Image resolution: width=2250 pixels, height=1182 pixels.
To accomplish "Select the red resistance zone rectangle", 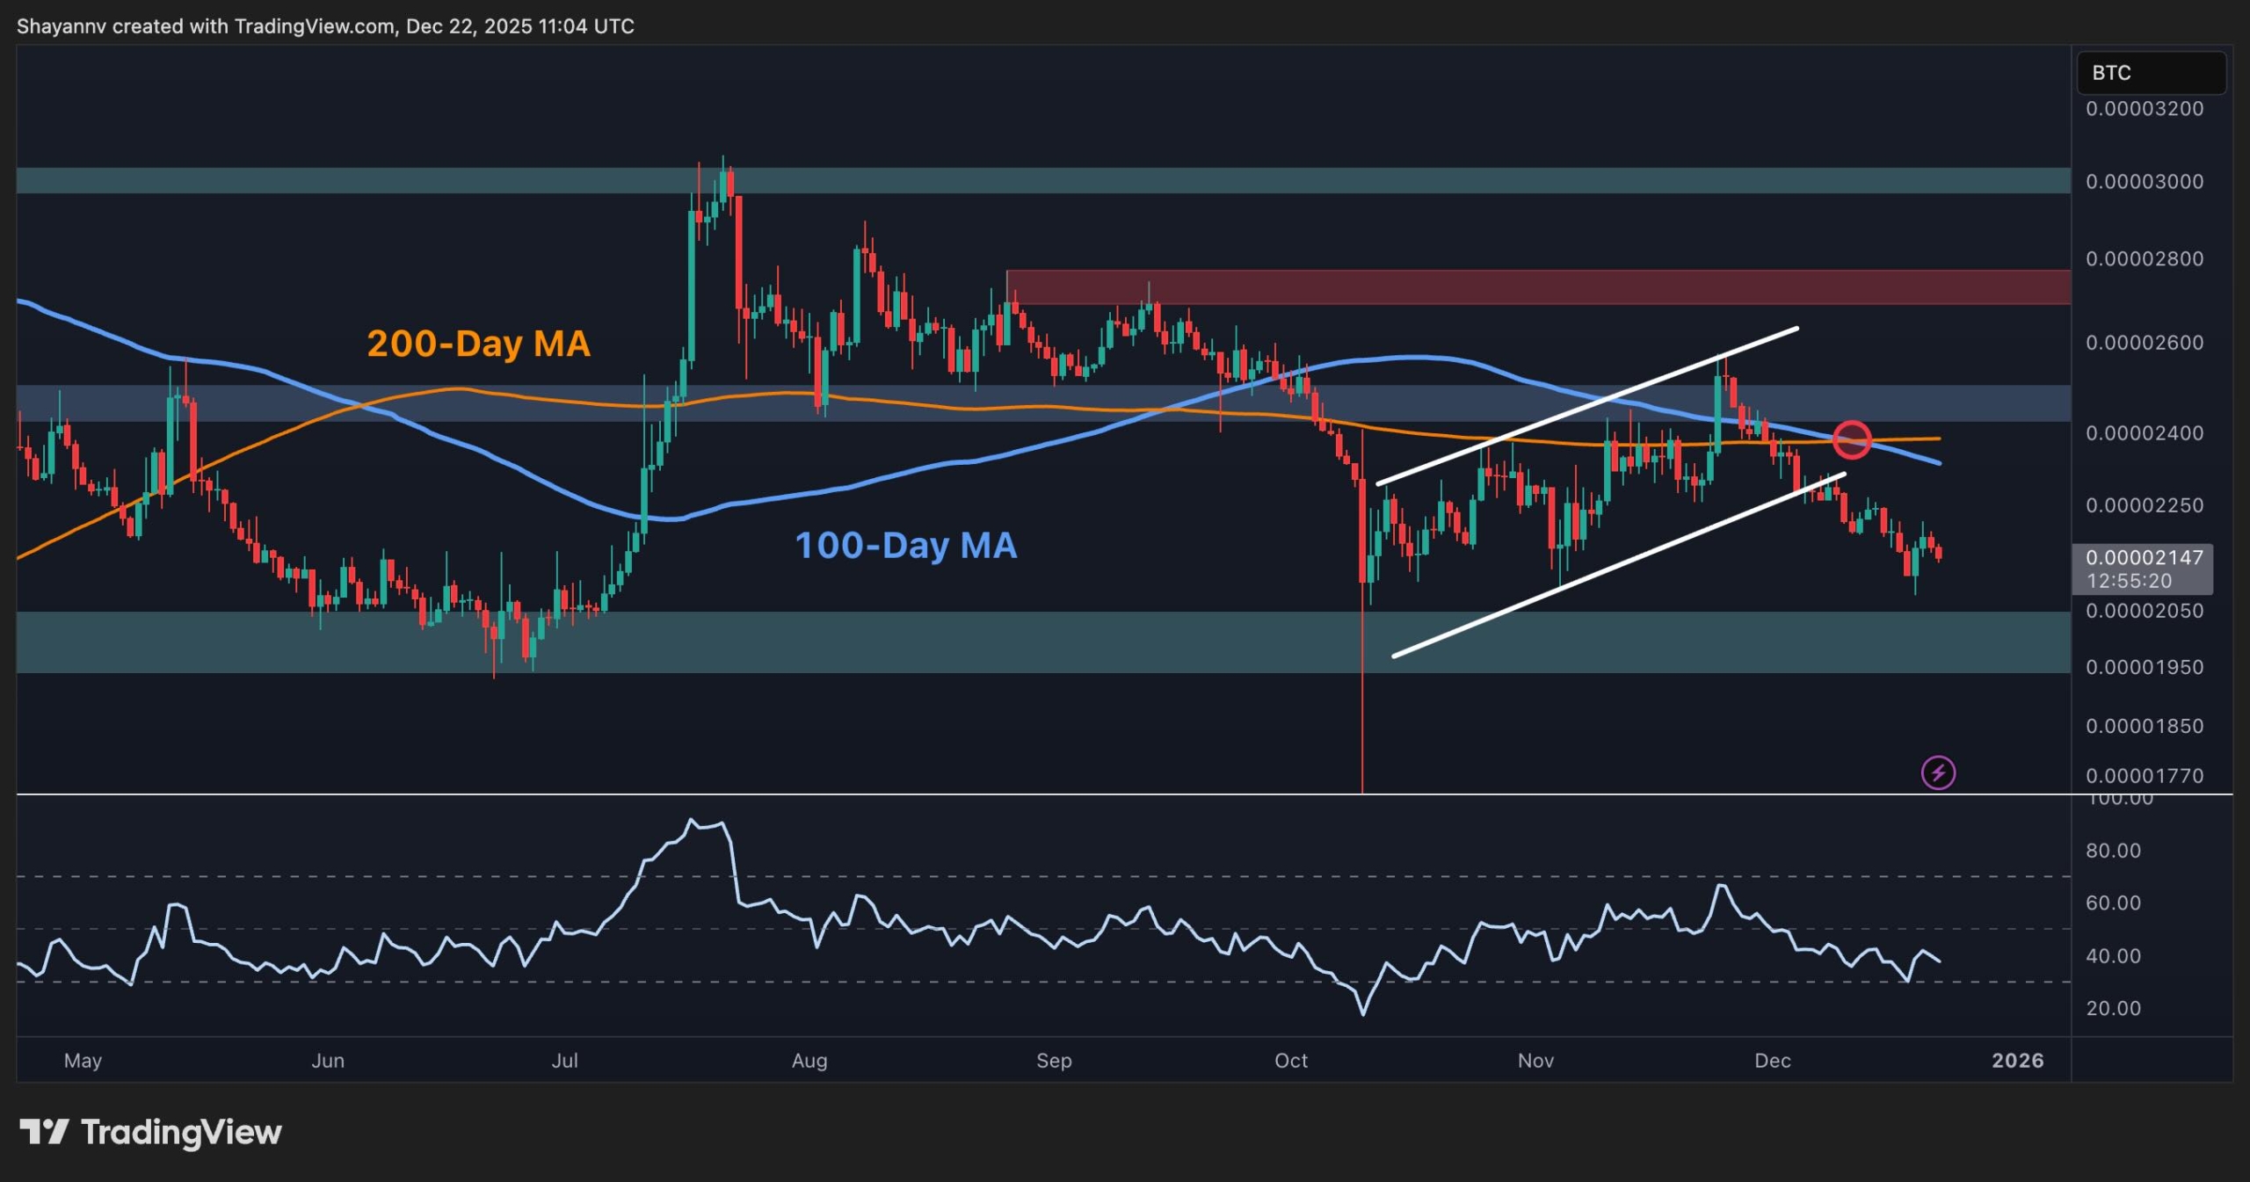I will (x=1538, y=287).
